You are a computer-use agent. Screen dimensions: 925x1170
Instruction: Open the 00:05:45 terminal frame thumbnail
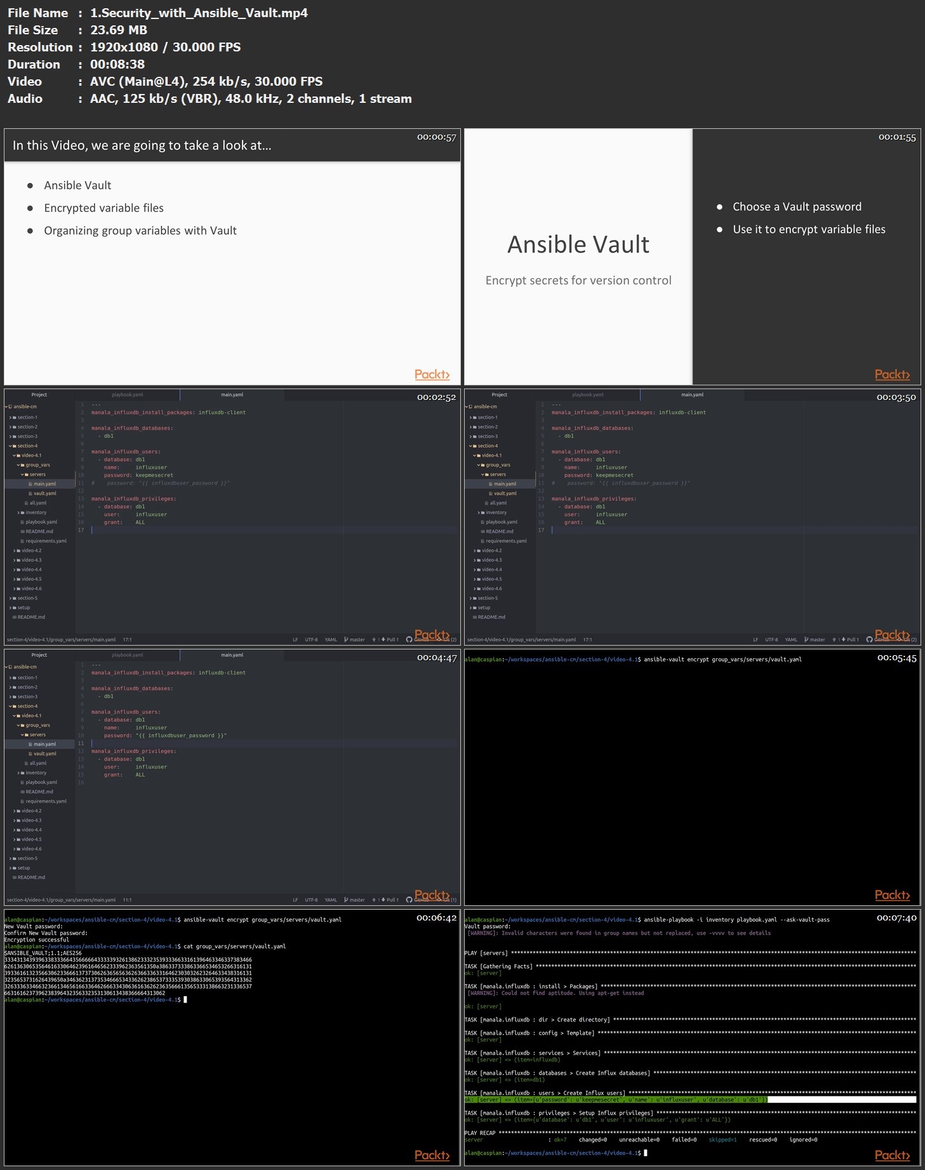(693, 777)
